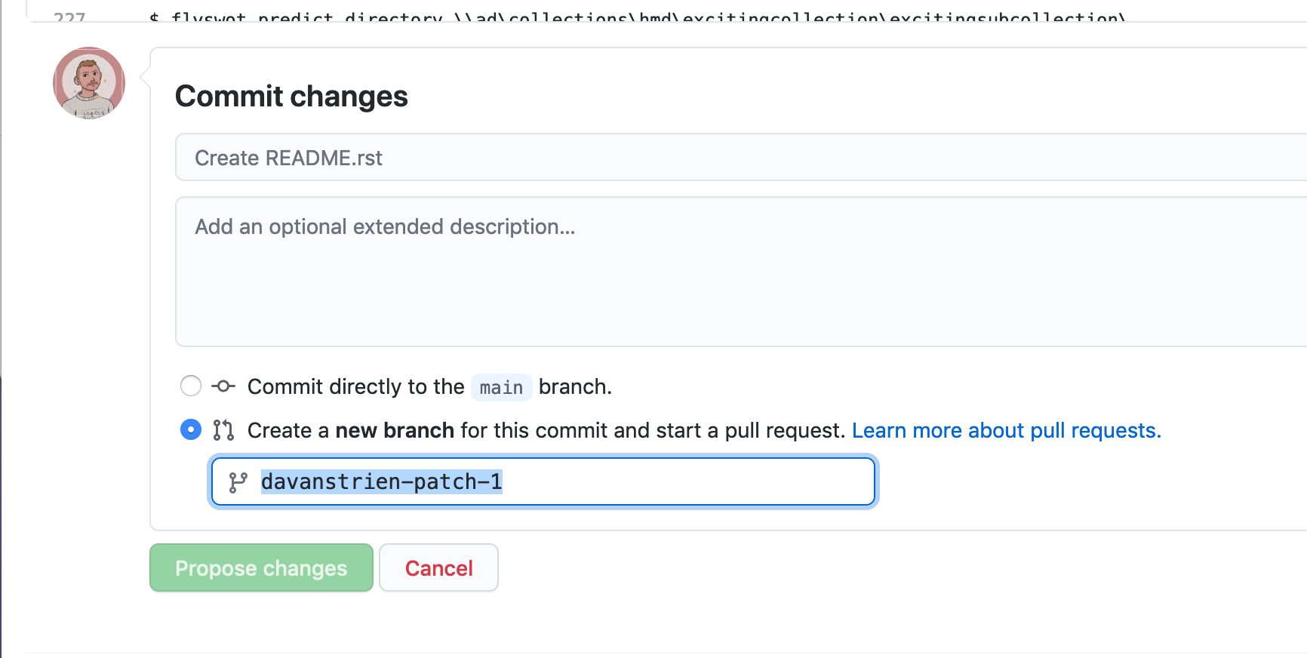Click the pull request icon beside new branch option
Image resolution: width=1307 pixels, height=658 pixels.
(223, 430)
